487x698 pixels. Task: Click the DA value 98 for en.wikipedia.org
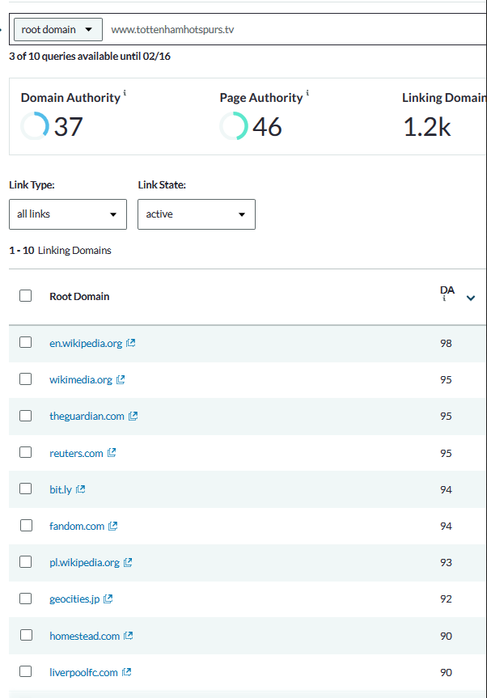click(x=446, y=343)
